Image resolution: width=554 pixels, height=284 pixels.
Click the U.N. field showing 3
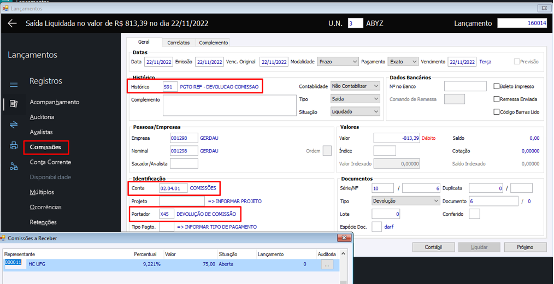pos(356,23)
